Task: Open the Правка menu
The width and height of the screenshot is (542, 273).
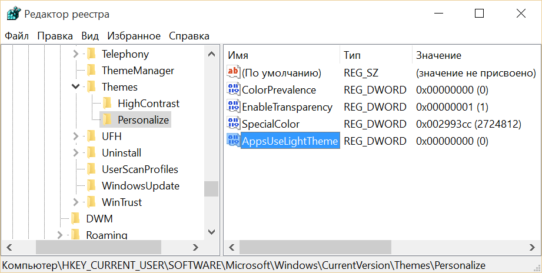Action: [55, 36]
